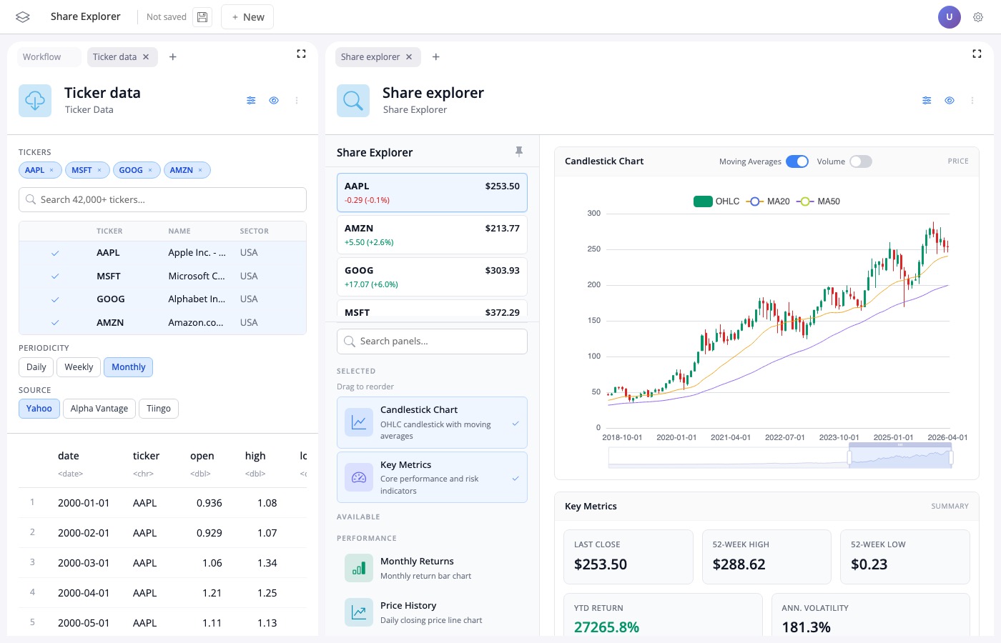1001x643 pixels.
Task: Select the AMZN stock card
Action: (x=432, y=235)
